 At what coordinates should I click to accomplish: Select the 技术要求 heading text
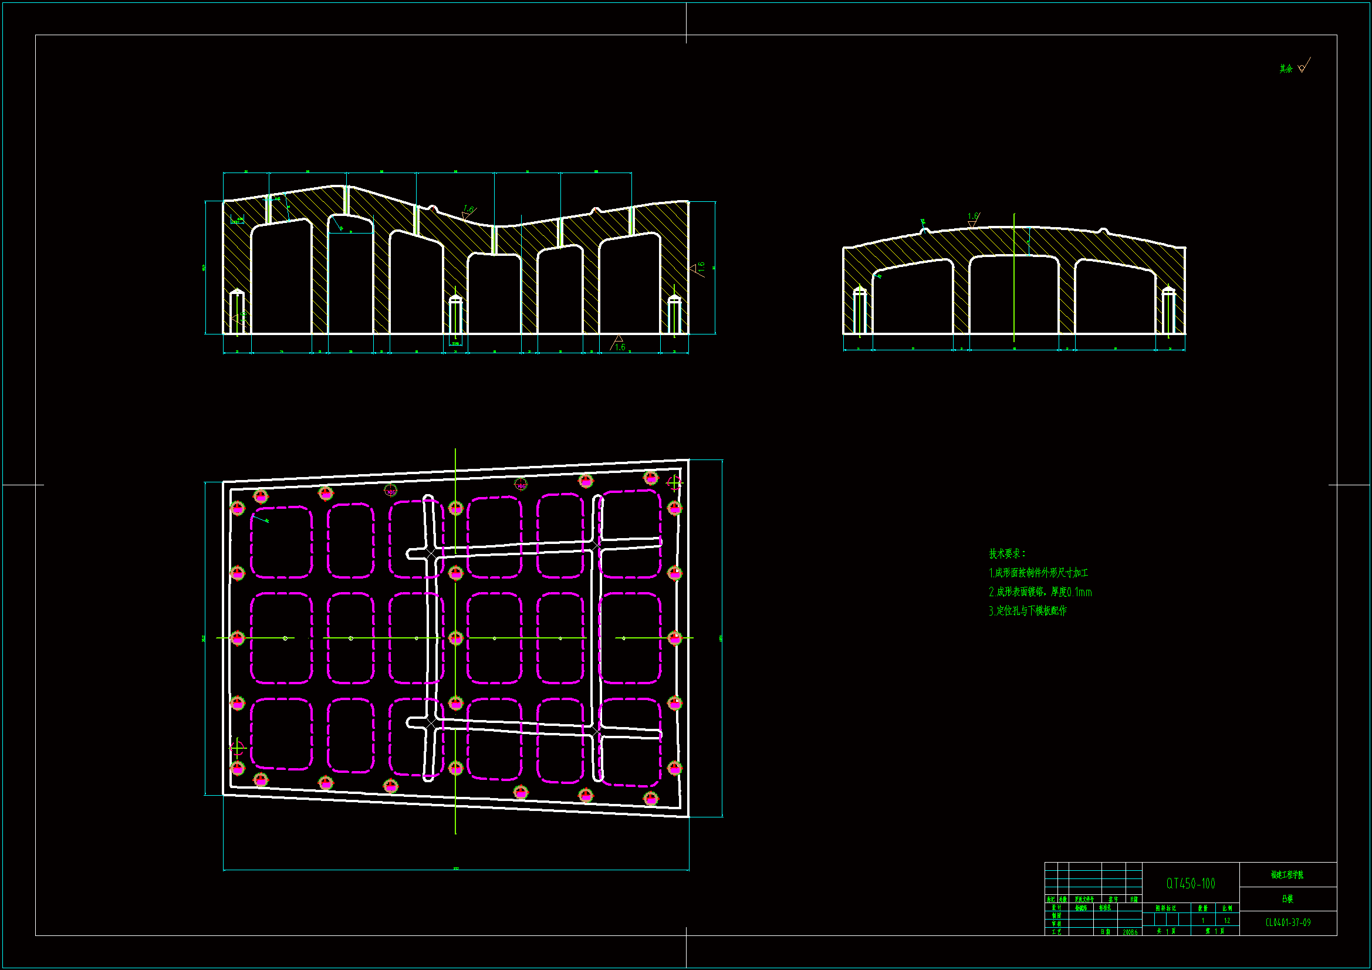1007,554
